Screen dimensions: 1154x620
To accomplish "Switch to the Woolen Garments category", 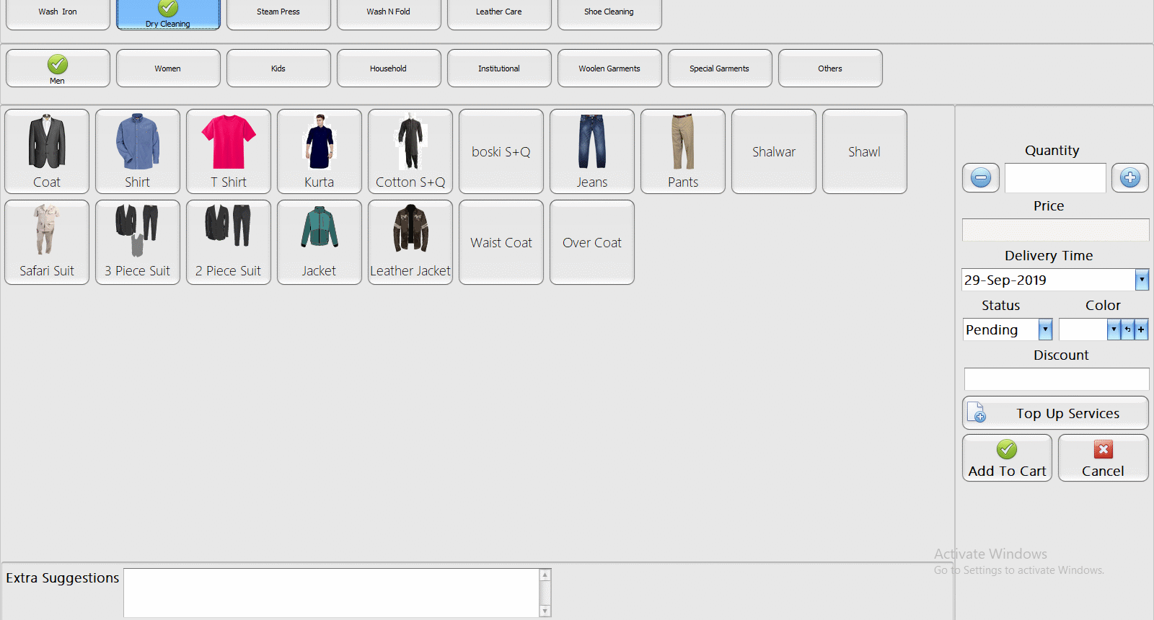I will point(609,68).
